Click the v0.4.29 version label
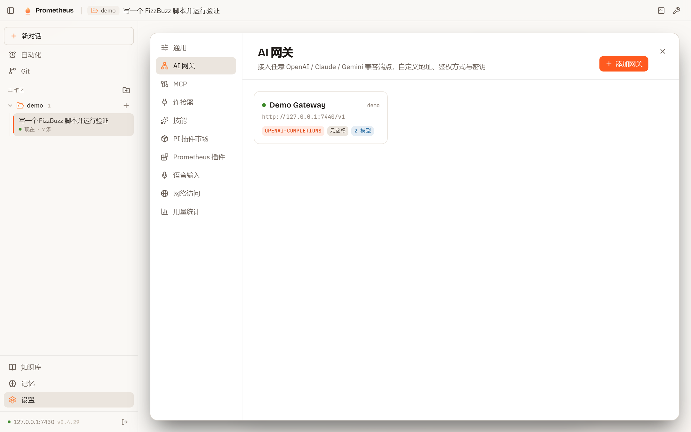 tap(68, 422)
